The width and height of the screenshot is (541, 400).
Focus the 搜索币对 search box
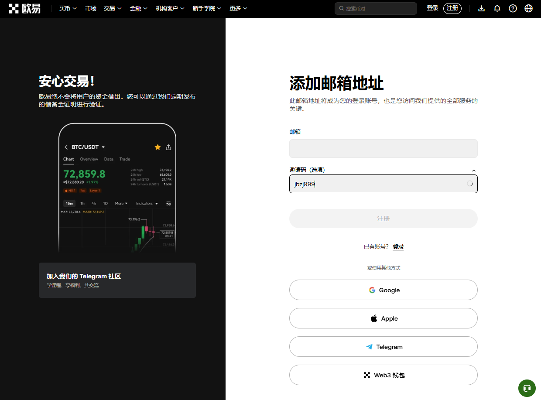click(376, 8)
